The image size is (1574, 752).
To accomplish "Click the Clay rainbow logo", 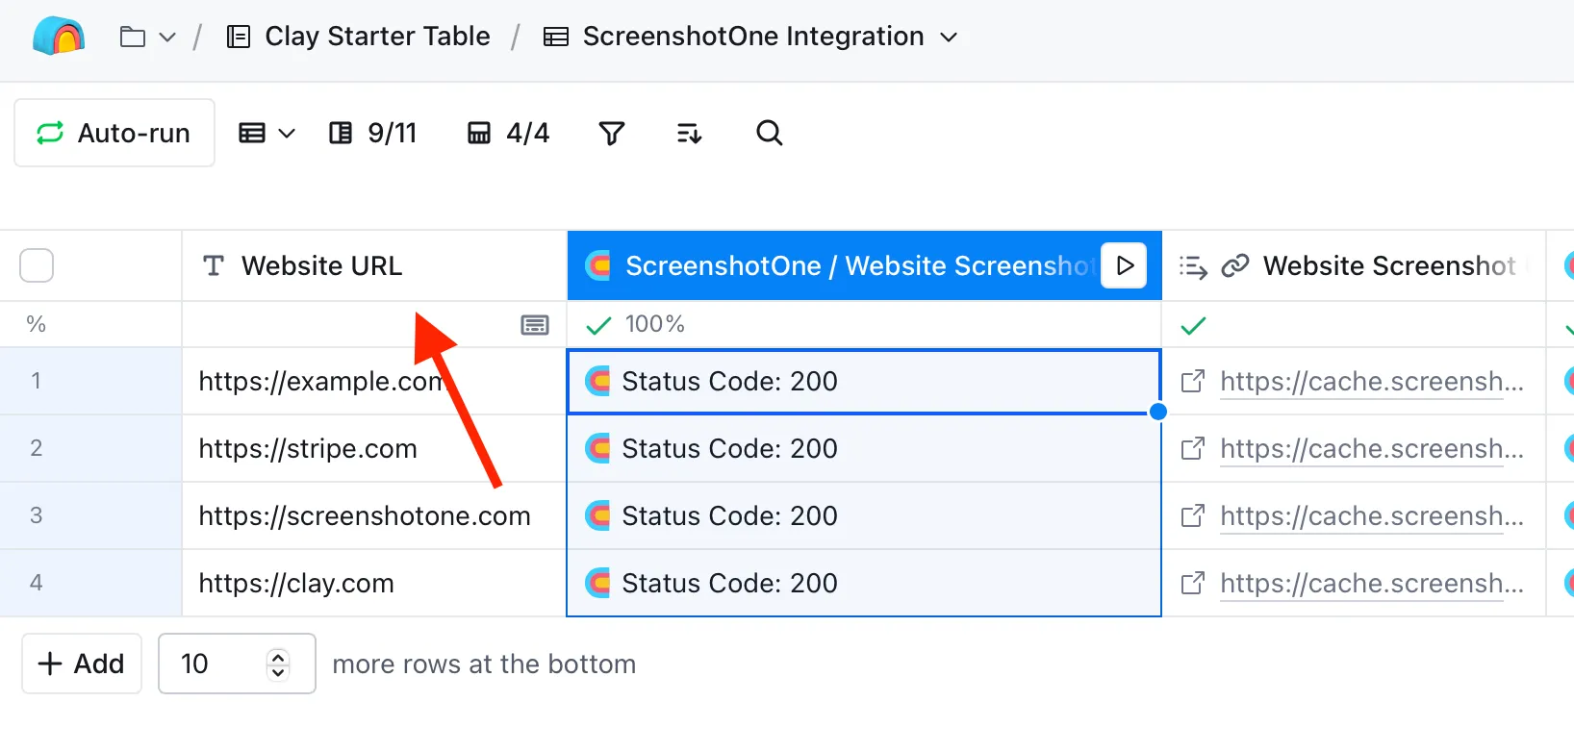I will 59,37.
